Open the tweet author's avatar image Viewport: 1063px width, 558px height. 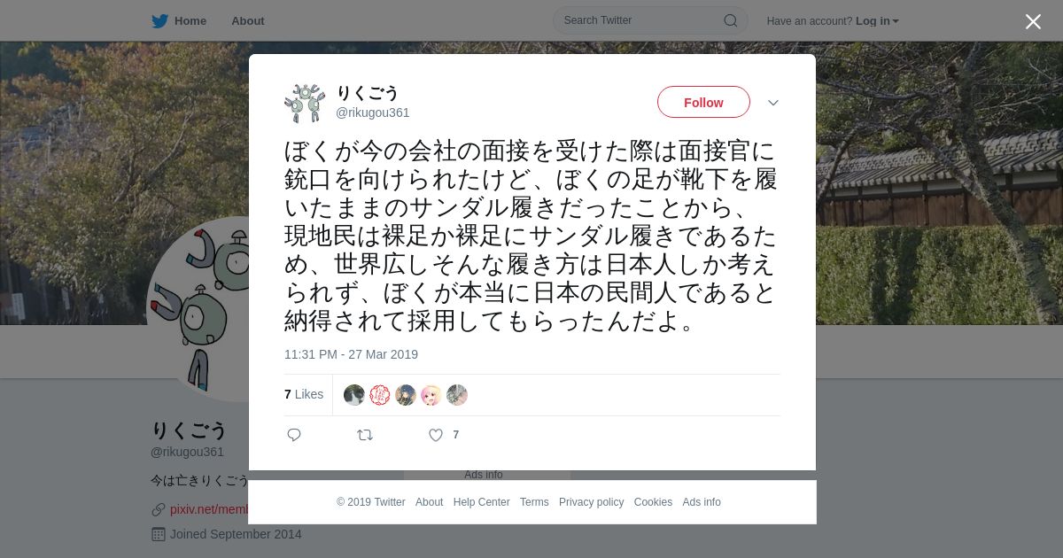pos(305,103)
